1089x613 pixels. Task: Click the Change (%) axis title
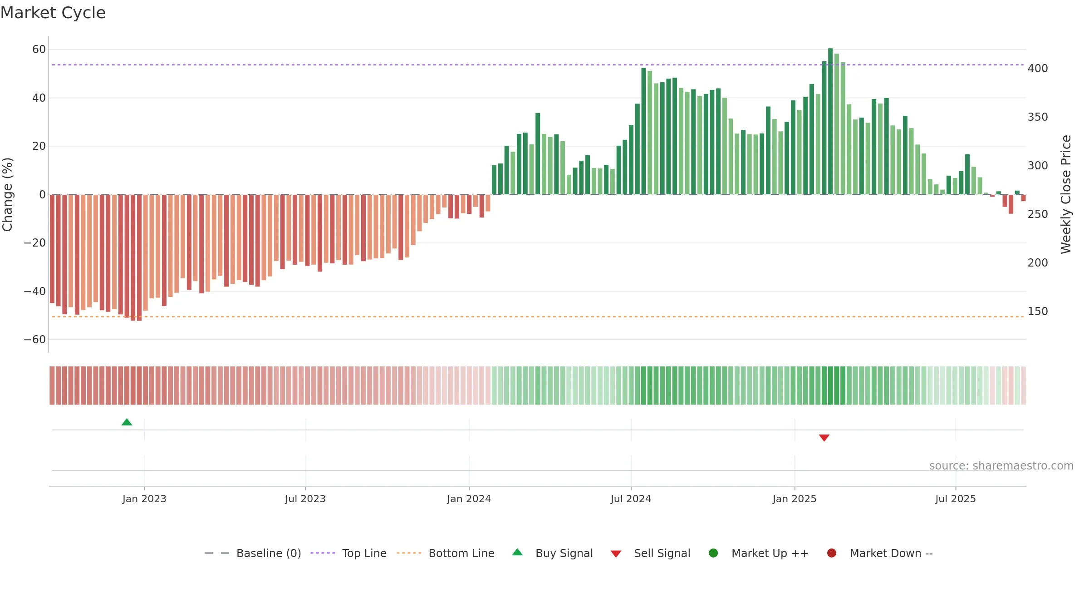point(7,194)
